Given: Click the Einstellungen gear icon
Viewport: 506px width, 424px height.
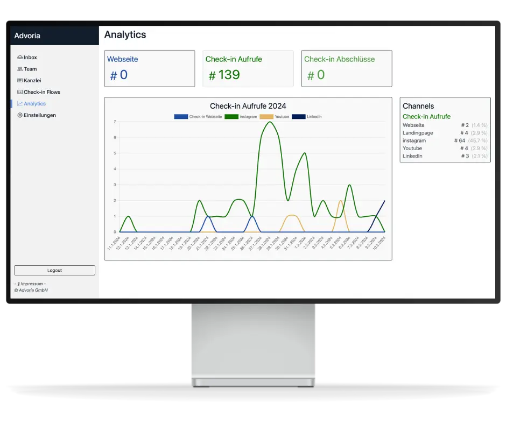Looking at the screenshot, I should pyautogui.click(x=20, y=115).
